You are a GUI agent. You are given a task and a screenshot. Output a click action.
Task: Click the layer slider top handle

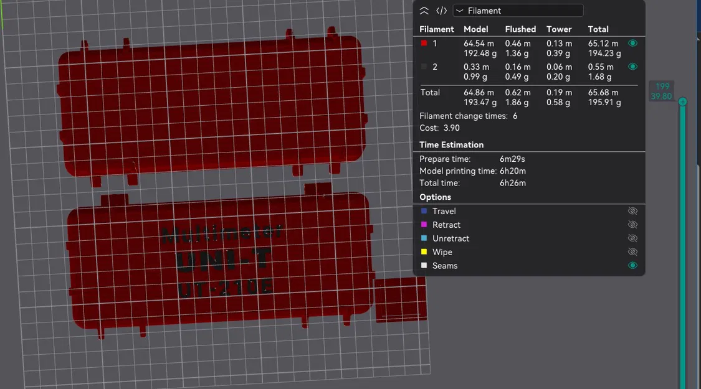pos(683,102)
